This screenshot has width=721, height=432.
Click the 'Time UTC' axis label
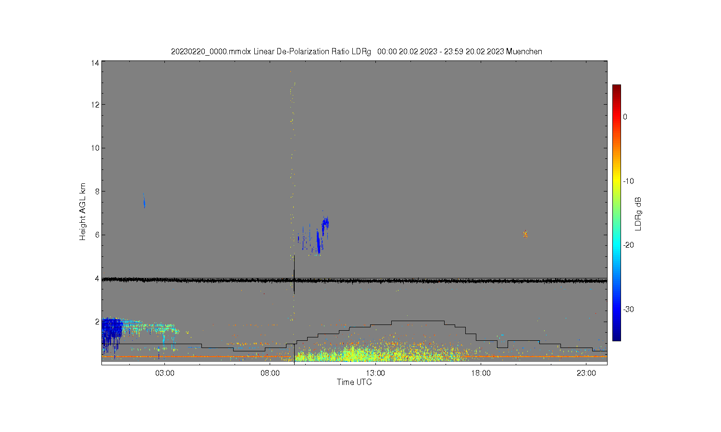click(354, 382)
